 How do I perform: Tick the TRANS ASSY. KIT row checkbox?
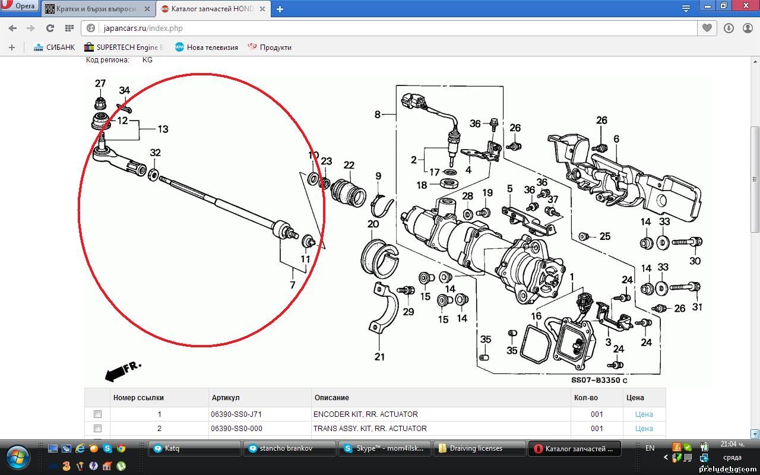97,429
